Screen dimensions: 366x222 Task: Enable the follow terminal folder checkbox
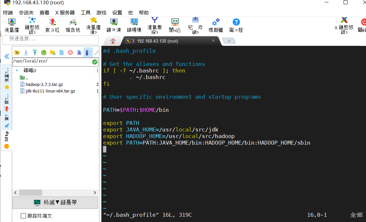pyautogui.click(x=23, y=216)
